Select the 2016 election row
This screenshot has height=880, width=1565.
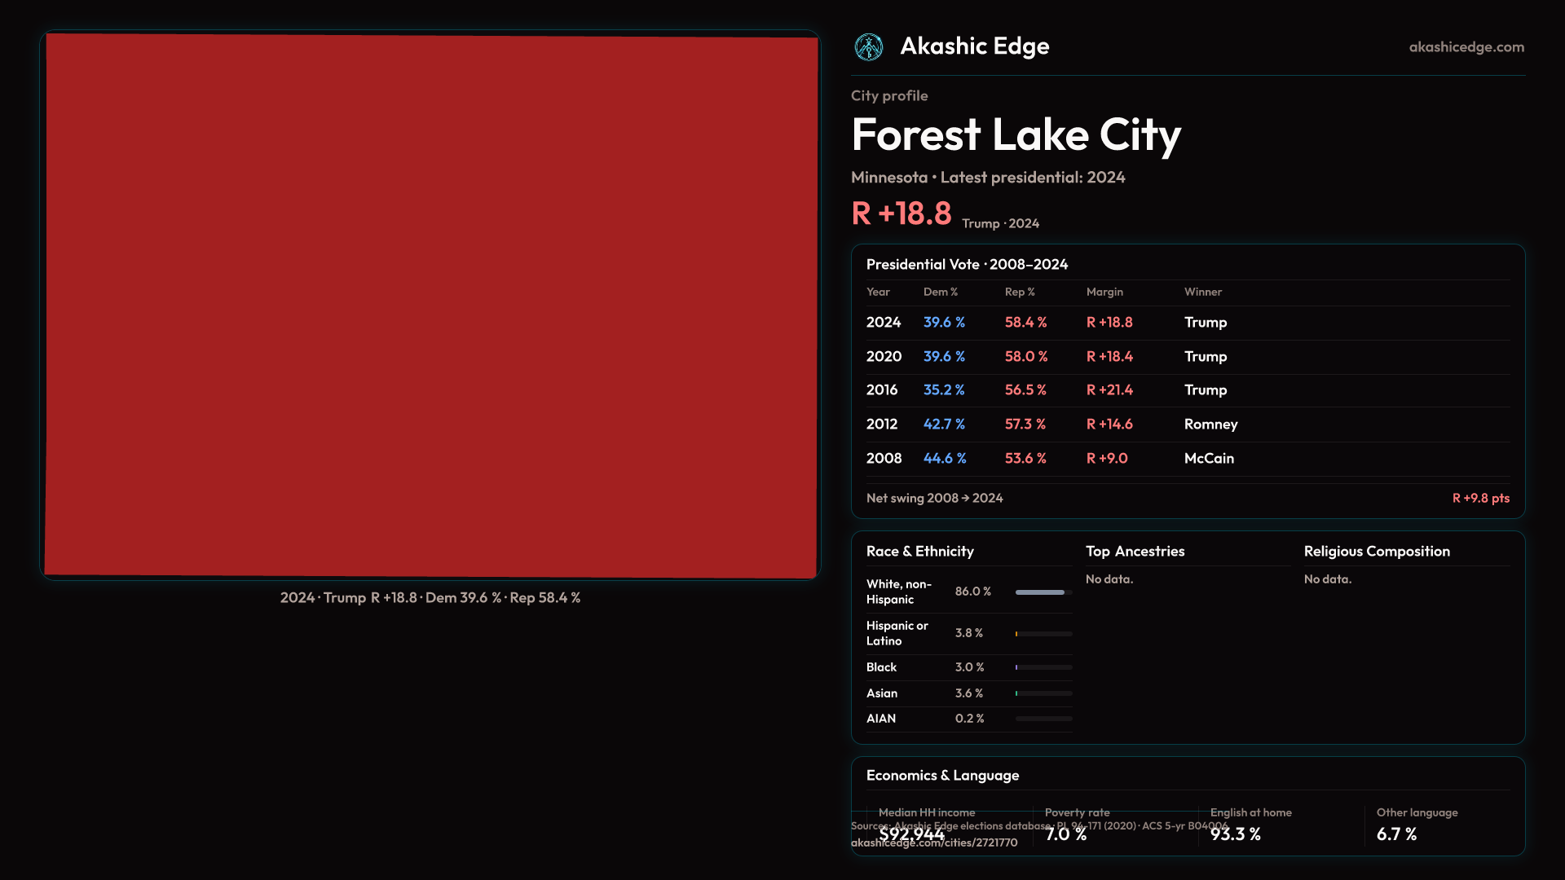click(1187, 390)
